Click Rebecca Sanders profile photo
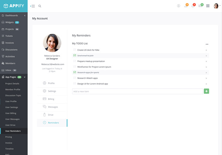 click(52, 43)
